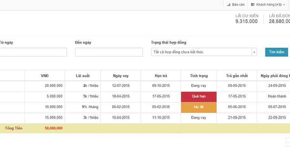Open the Báo cáo menu
Viewport: 290px width, 151px height.
click(236, 5)
